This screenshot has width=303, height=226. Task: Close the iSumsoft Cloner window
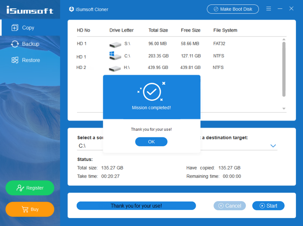(291, 8)
